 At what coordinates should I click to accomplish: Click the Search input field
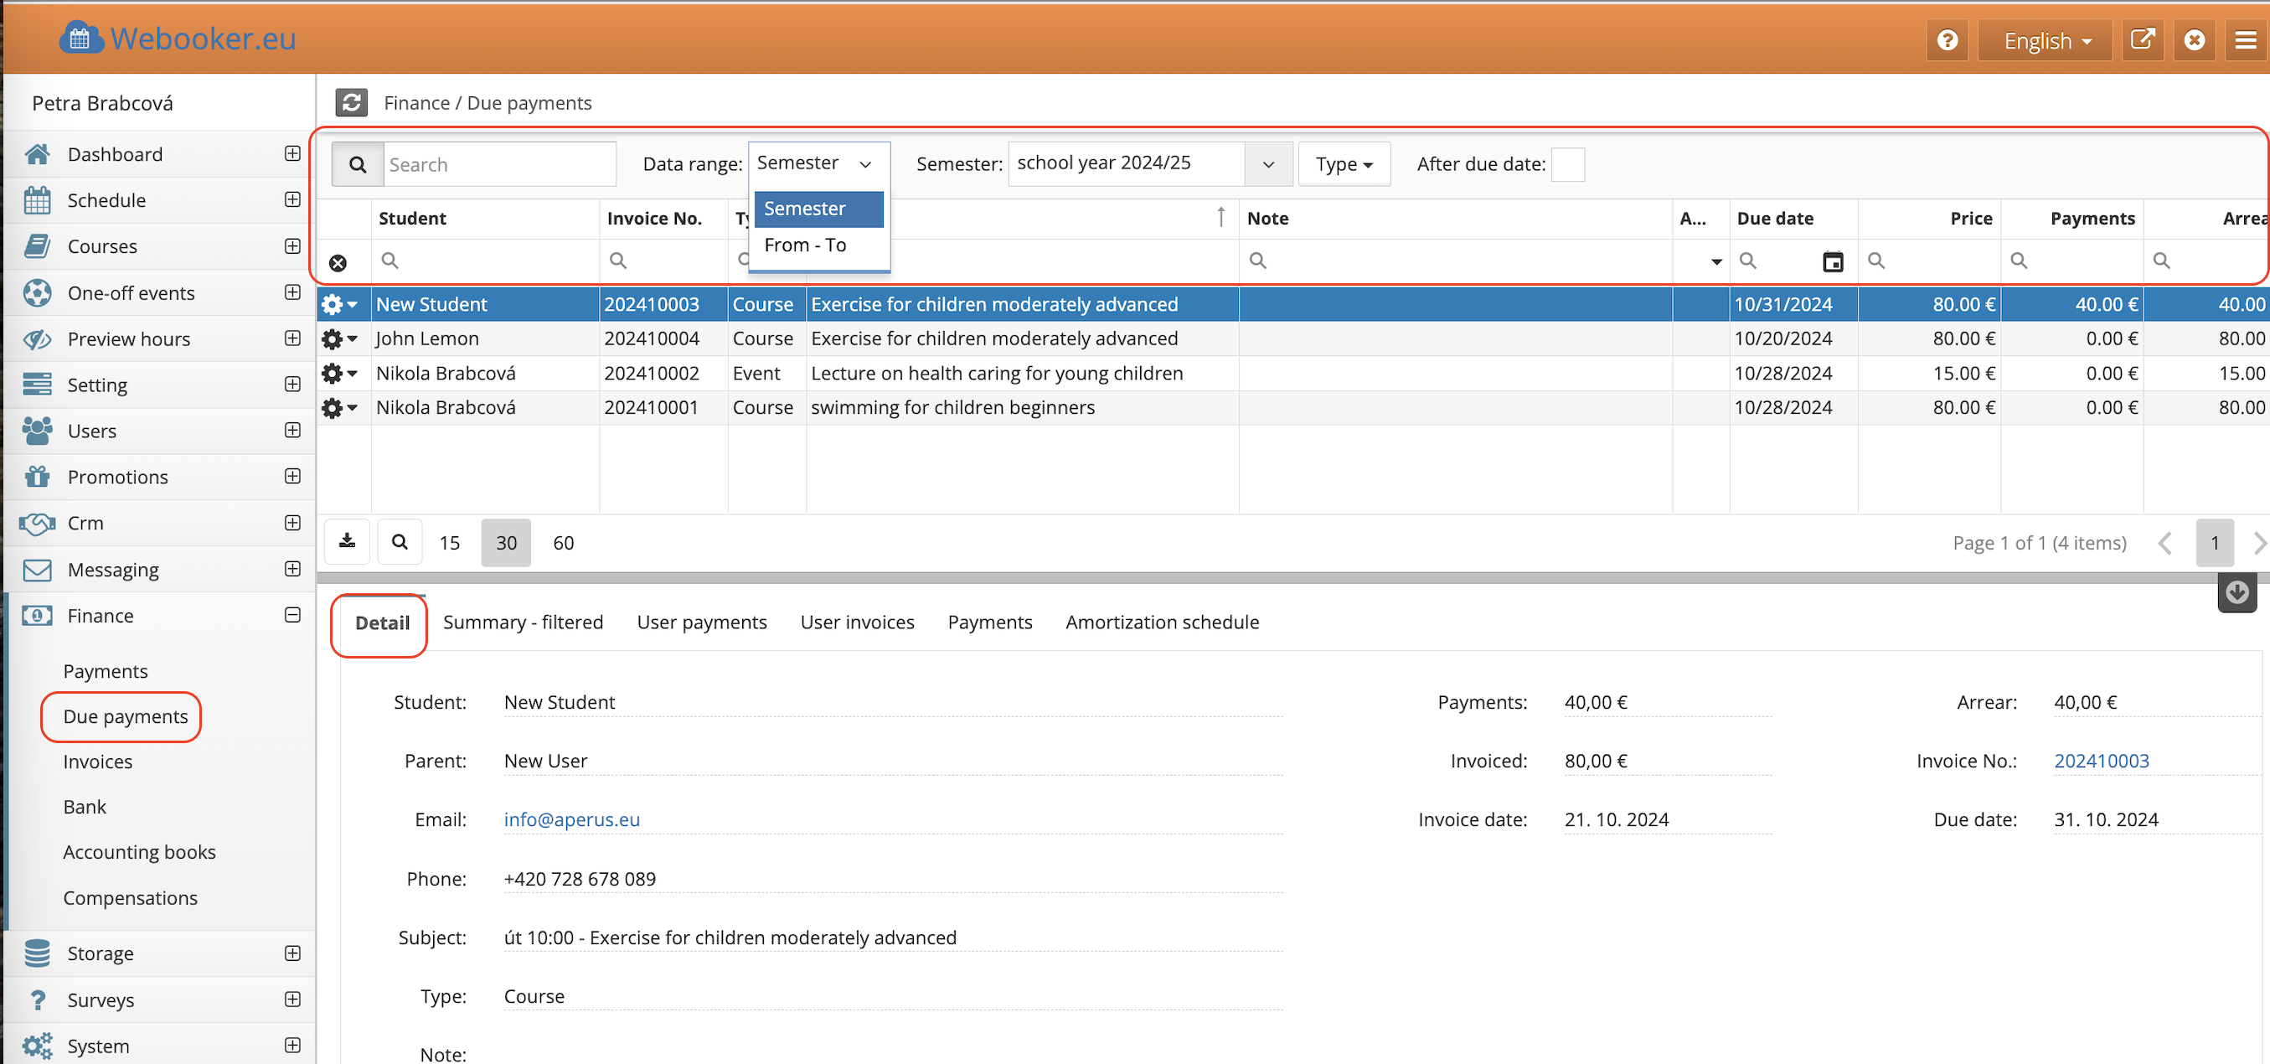click(x=498, y=165)
